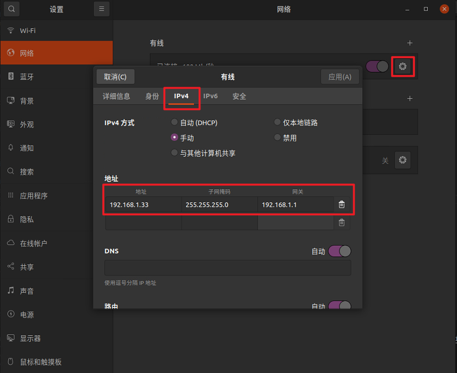Toggle the DNS 自动 automatic switch
The image size is (457, 373).
(x=339, y=251)
